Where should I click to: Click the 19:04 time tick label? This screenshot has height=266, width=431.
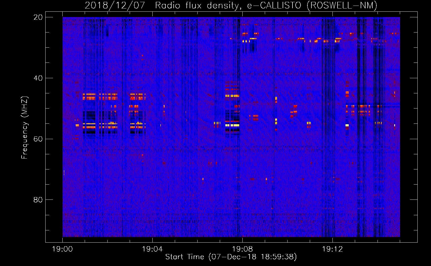coord(152,249)
